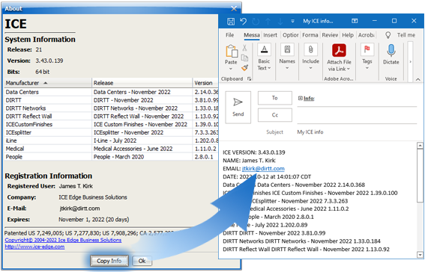Image resolution: width=428 pixels, height=272 pixels.
Task: Click the Previous Item up arrow icon
Action: pyautogui.click(x=268, y=21)
